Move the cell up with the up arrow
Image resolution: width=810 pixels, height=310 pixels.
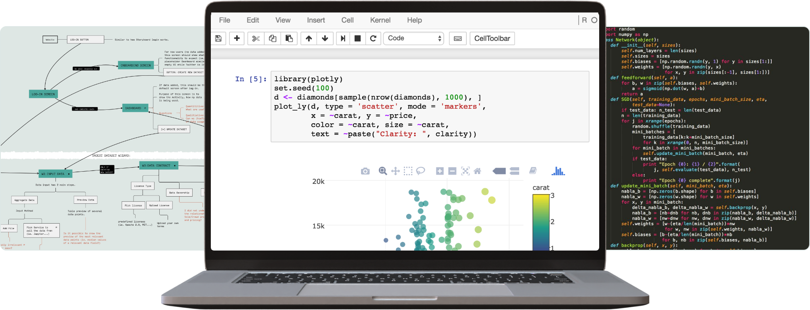(x=309, y=38)
